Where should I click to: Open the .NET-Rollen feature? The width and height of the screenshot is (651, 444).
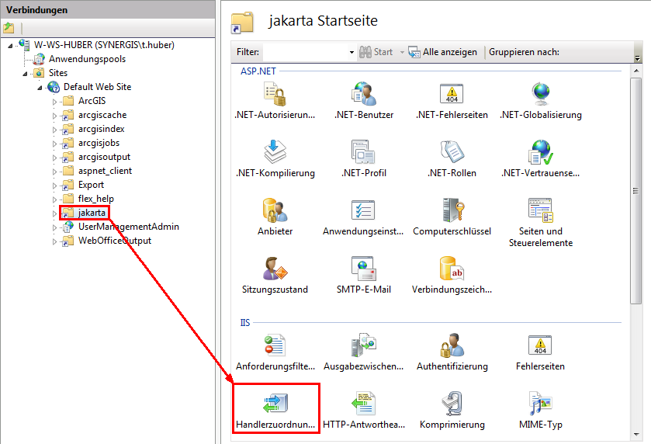452,159
